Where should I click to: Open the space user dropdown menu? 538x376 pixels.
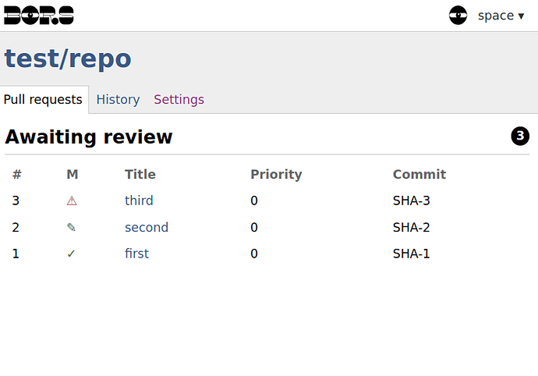(501, 16)
